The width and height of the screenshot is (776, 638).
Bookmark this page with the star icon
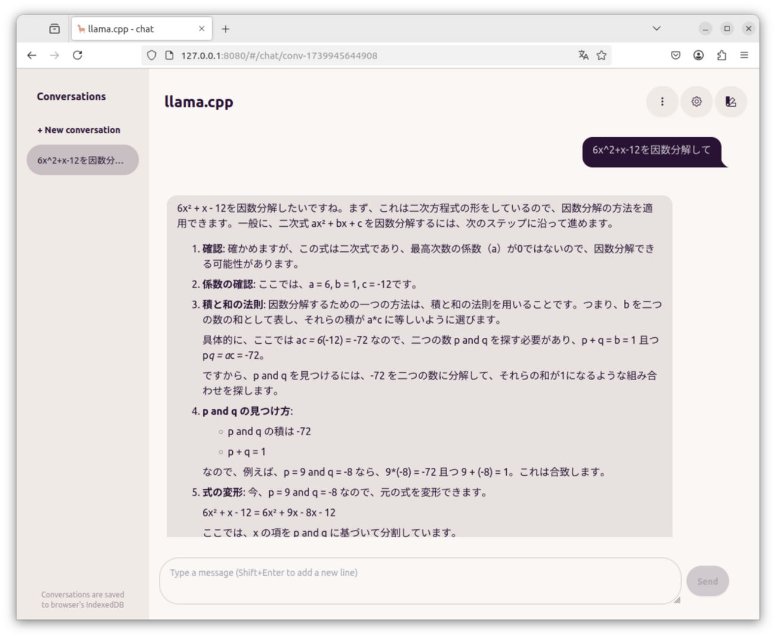tap(602, 55)
